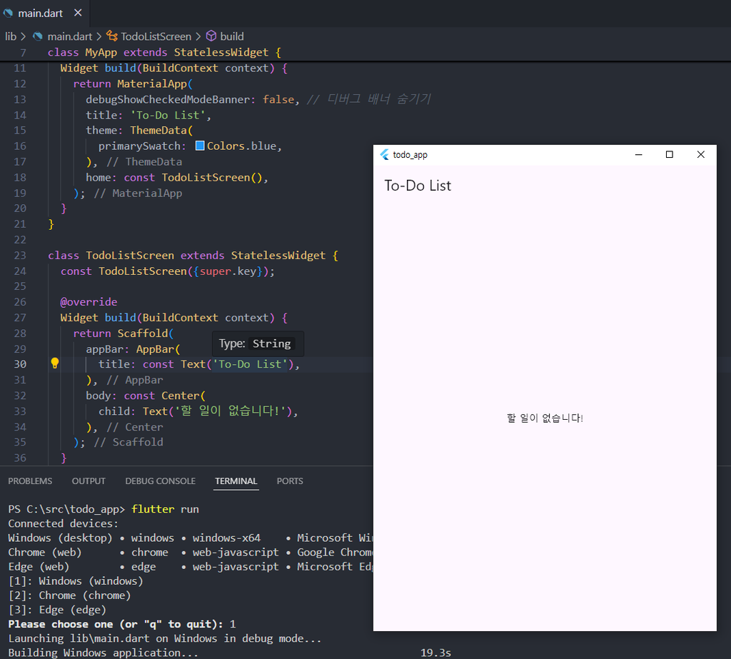The height and width of the screenshot is (659, 731).
Task: Click the main.dart breadcrumb segment
Action: (69, 36)
